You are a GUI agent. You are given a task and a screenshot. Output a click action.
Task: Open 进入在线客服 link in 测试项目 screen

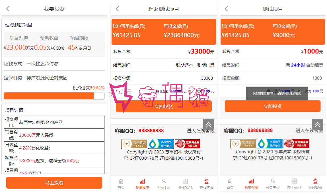(x=309, y=130)
